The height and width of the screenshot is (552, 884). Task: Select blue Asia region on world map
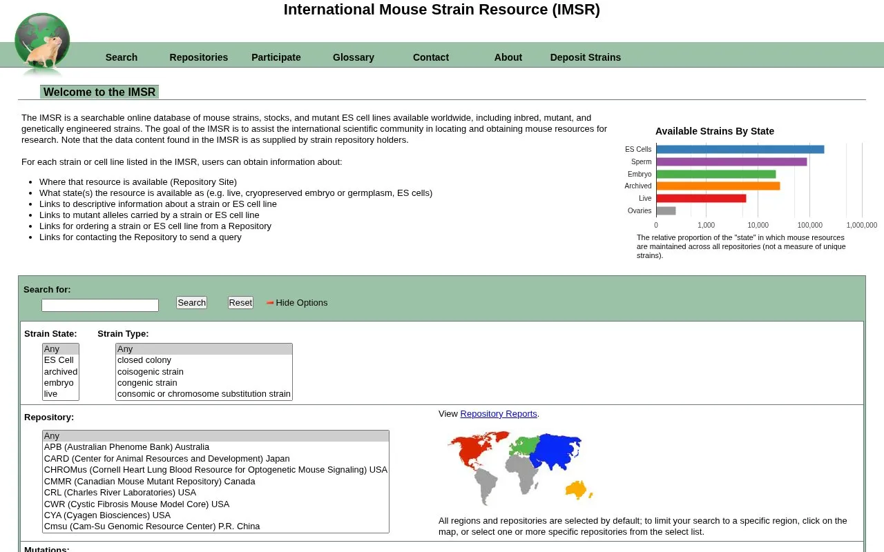558,452
